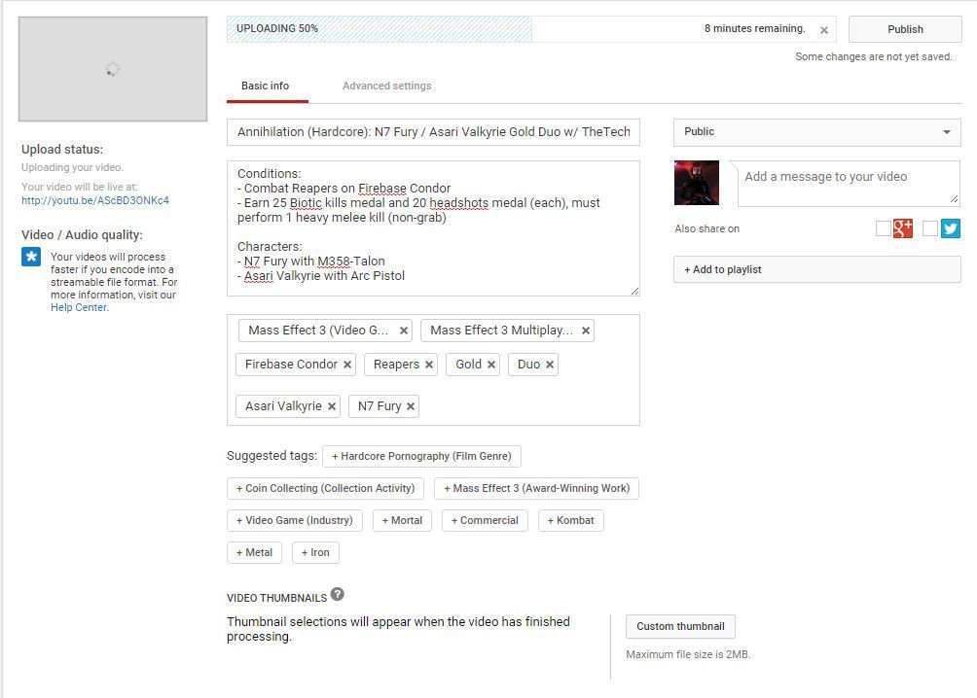
Task: Switch to the Advanced settings tab
Action: [386, 86]
